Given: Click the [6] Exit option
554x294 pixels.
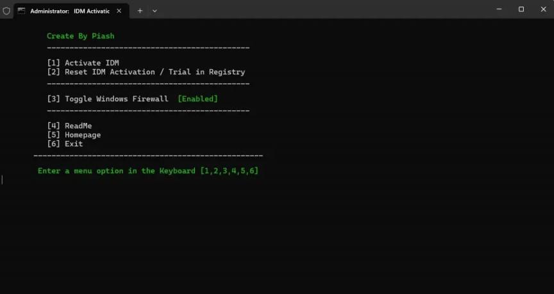Looking at the screenshot, I should [x=65, y=143].
